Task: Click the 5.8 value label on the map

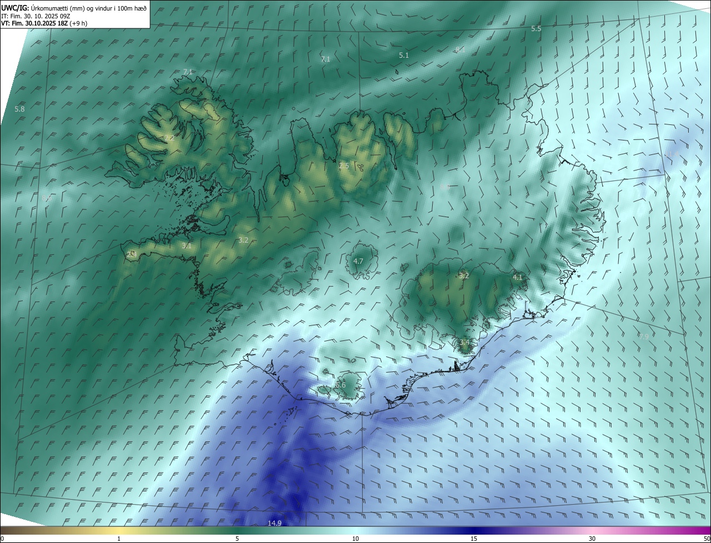Action: click(19, 109)
